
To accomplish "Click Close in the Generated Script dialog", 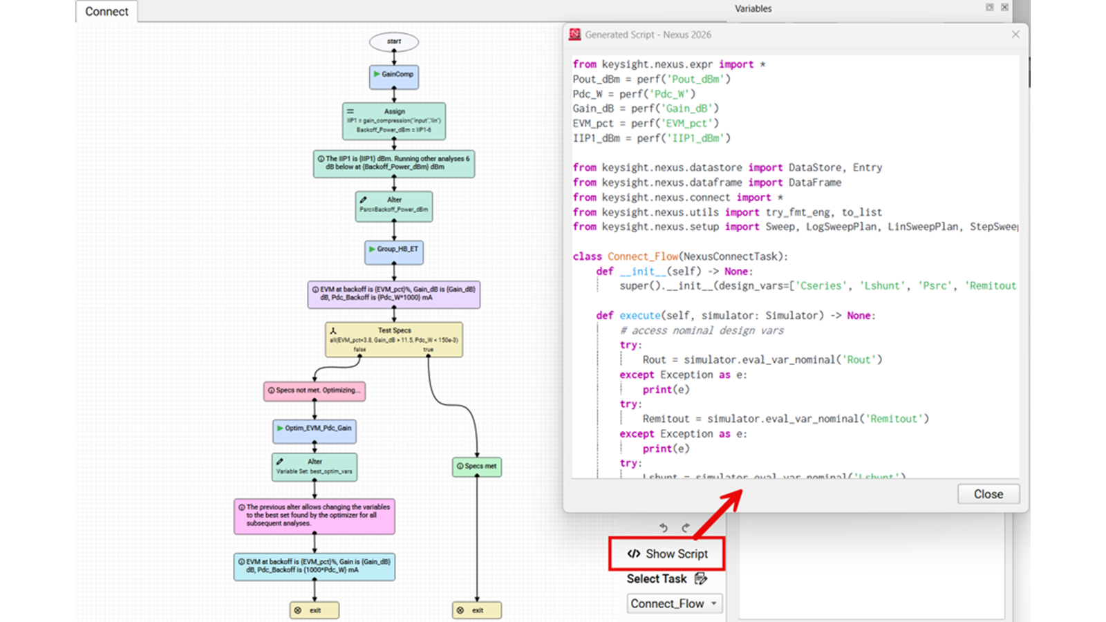I will coord(988,494).
